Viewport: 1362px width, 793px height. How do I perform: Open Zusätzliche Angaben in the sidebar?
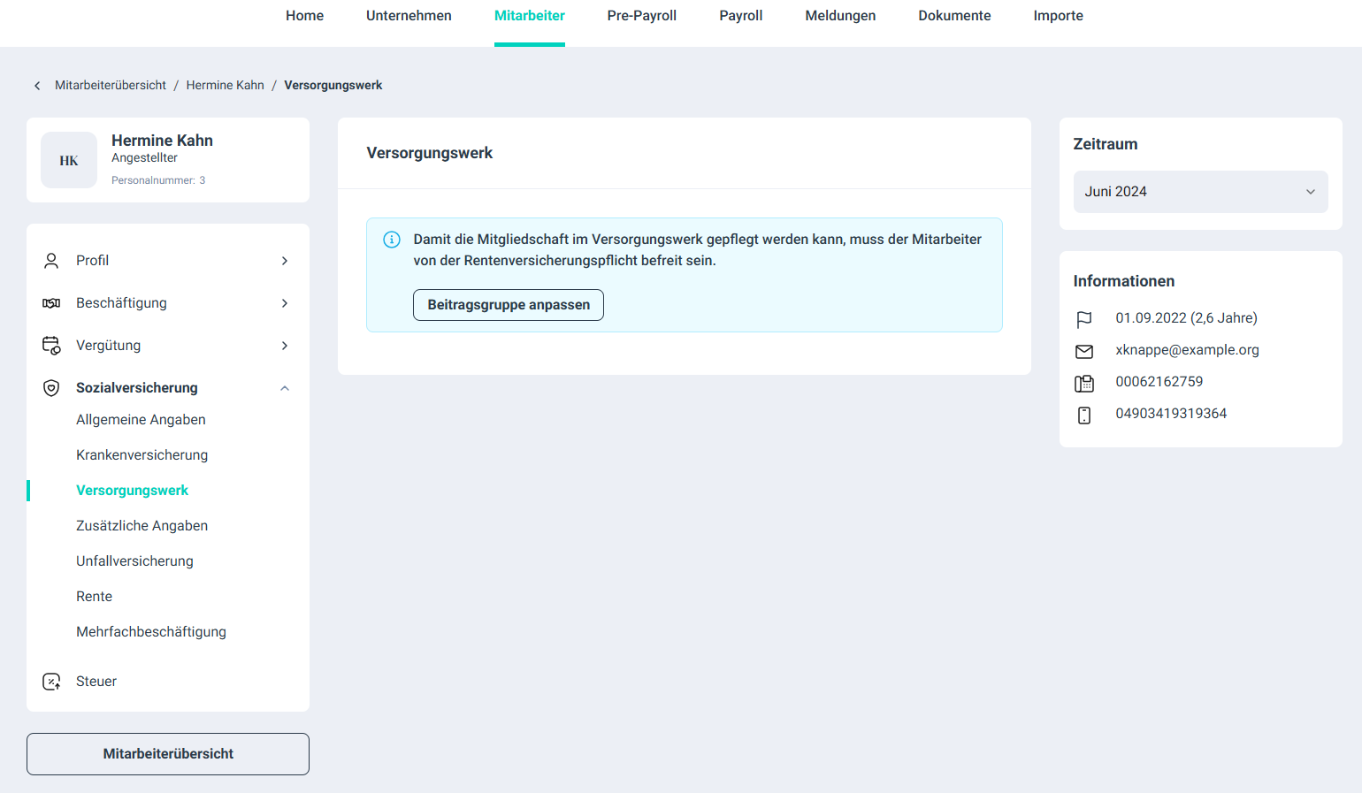pos(142,526)
